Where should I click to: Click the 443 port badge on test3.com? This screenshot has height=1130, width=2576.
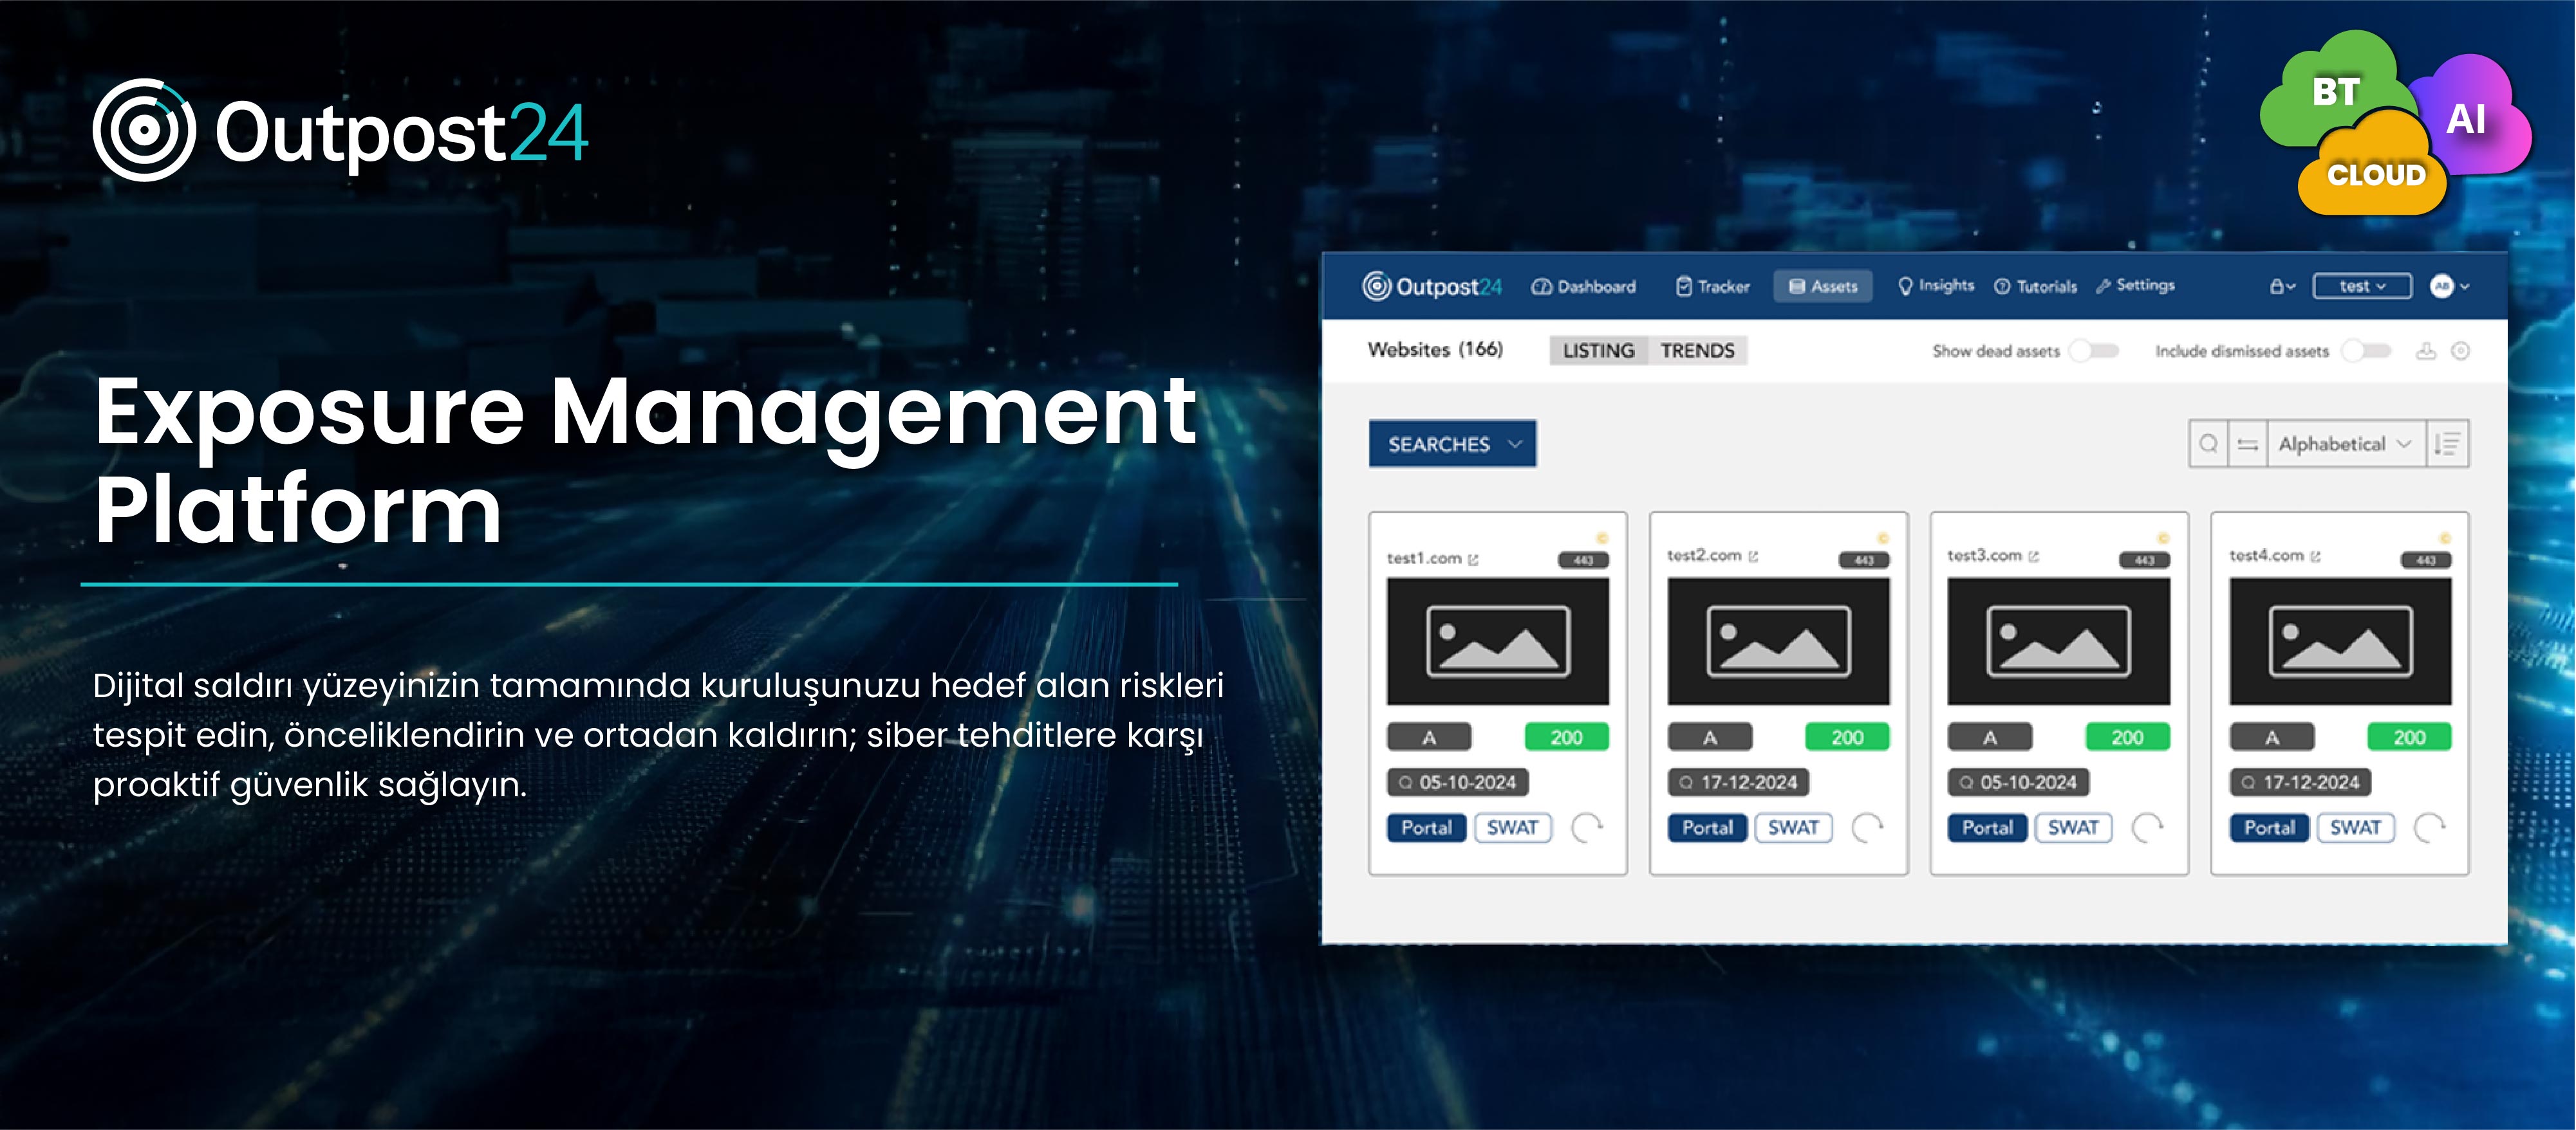tap(2145, 561)
